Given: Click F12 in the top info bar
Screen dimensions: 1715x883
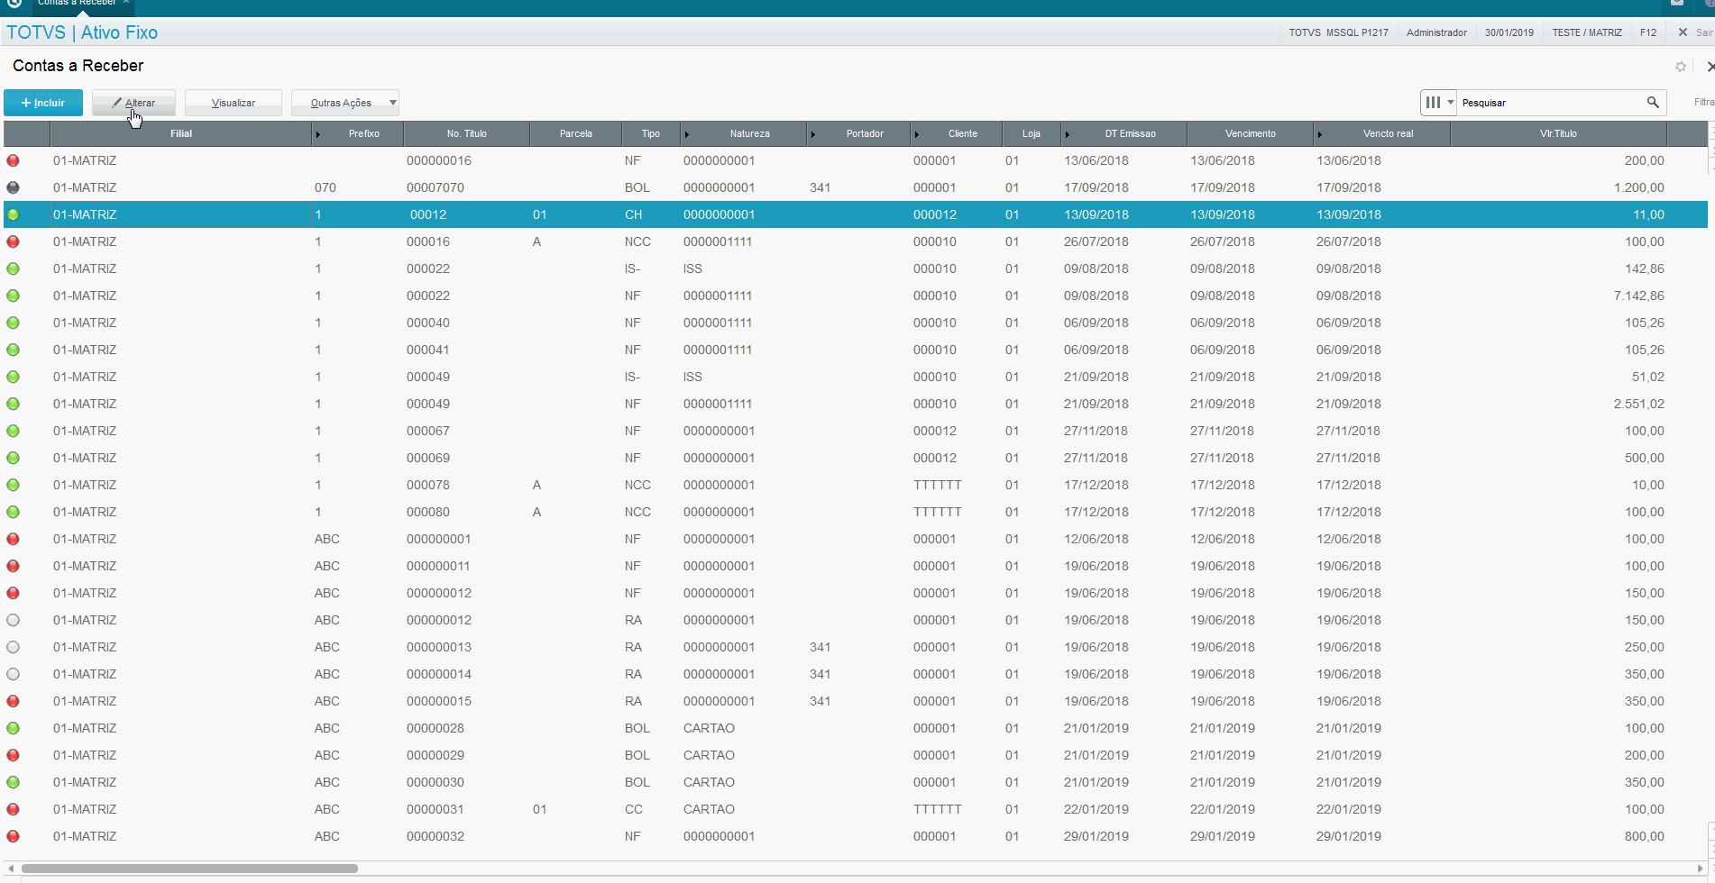Looking at the screenshot, I should pos(1648,32).
